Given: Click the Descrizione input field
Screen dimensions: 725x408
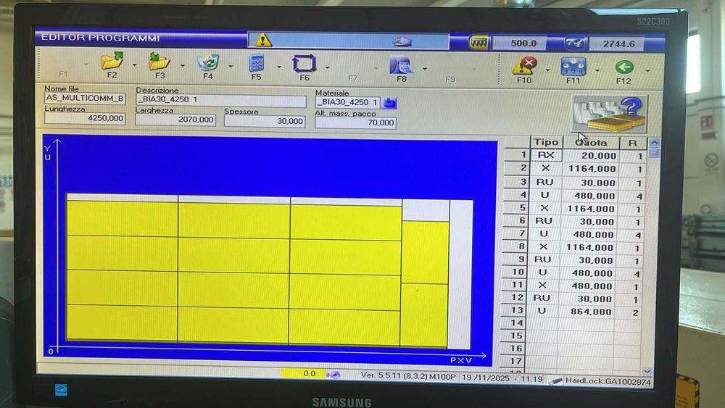Looking at the screenshot, I should point(221,100).
